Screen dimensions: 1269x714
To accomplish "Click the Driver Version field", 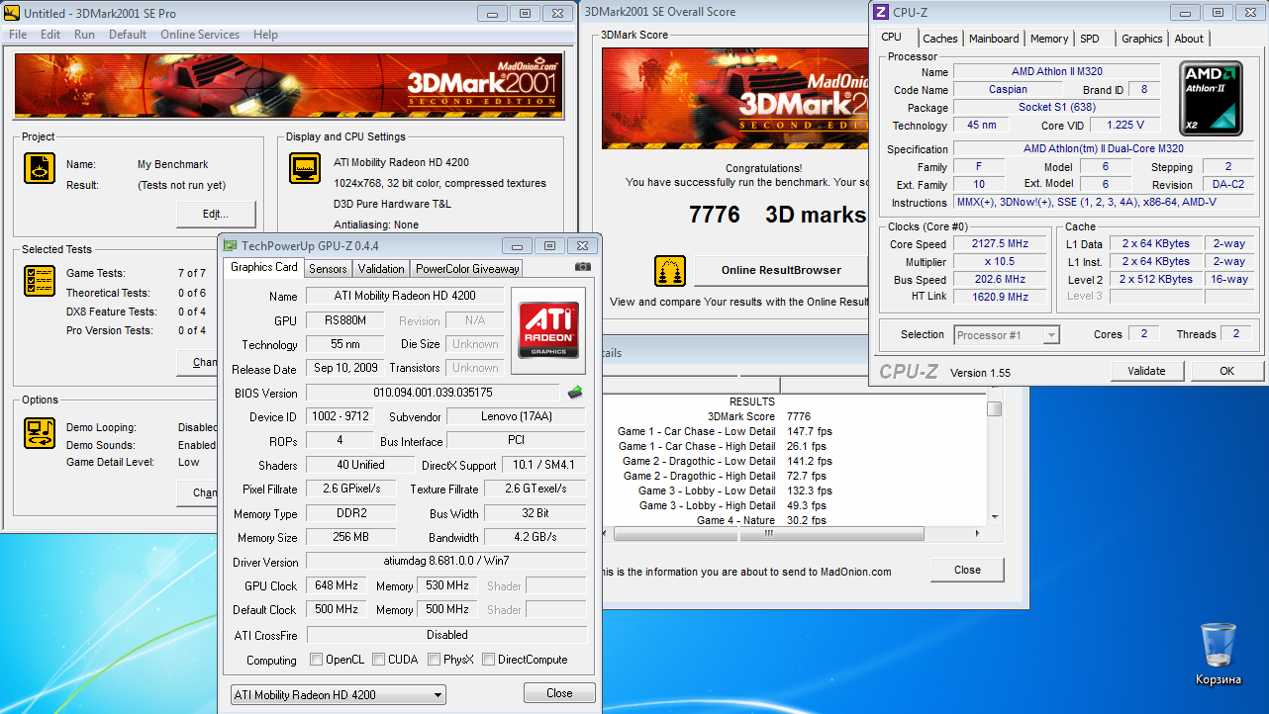I will [445, 562].
